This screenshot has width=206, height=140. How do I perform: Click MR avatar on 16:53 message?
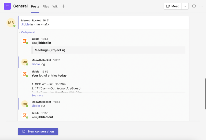pos(25,104)
